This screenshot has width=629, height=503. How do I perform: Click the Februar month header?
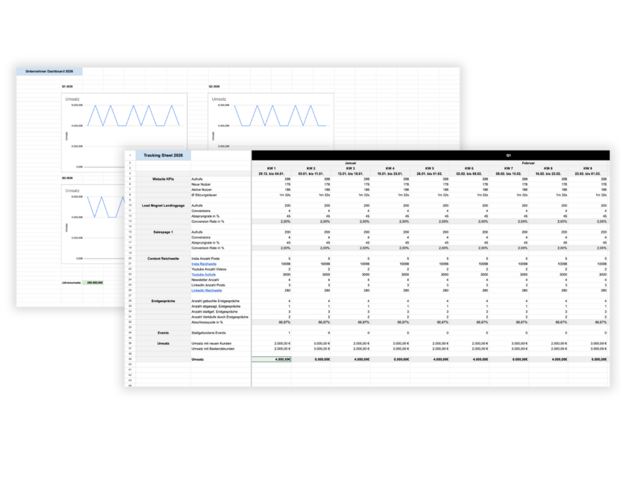529,163
